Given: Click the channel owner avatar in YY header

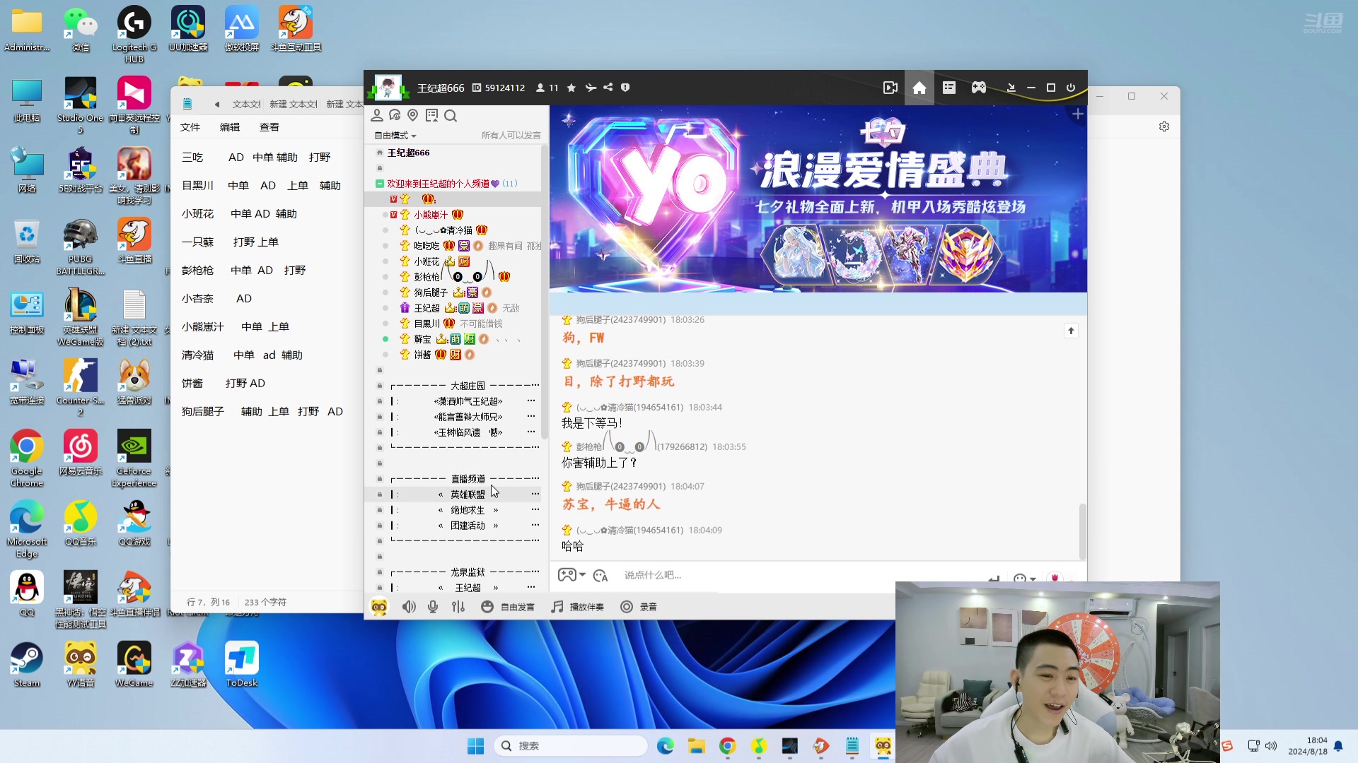Looking at the screenshot, I should tap(388, 88).
